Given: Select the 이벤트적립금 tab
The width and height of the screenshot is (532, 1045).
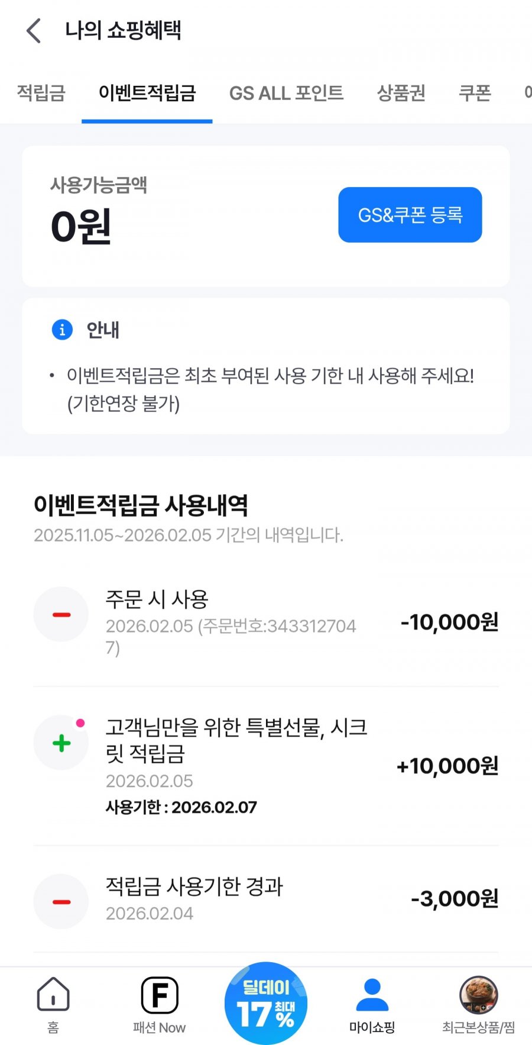Looking at the screenshot, I should click(147, 93).
